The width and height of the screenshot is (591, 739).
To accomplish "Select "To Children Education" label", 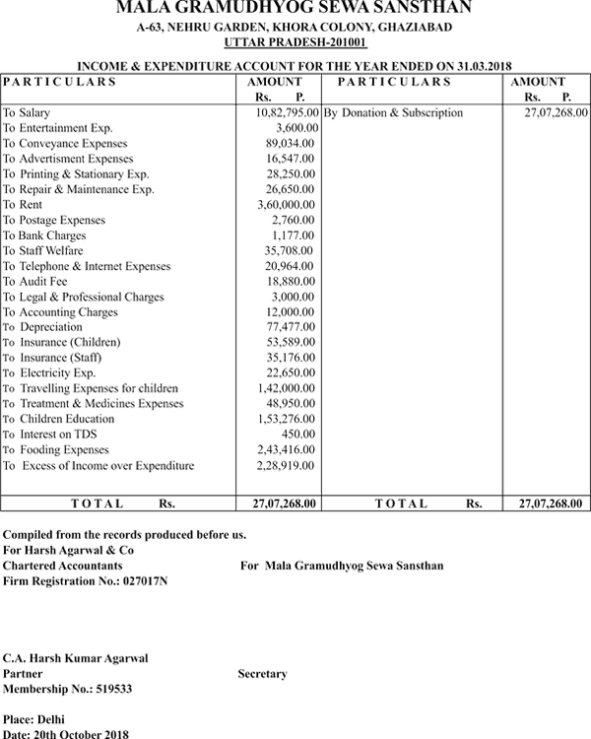I will (x=58, y=419).
